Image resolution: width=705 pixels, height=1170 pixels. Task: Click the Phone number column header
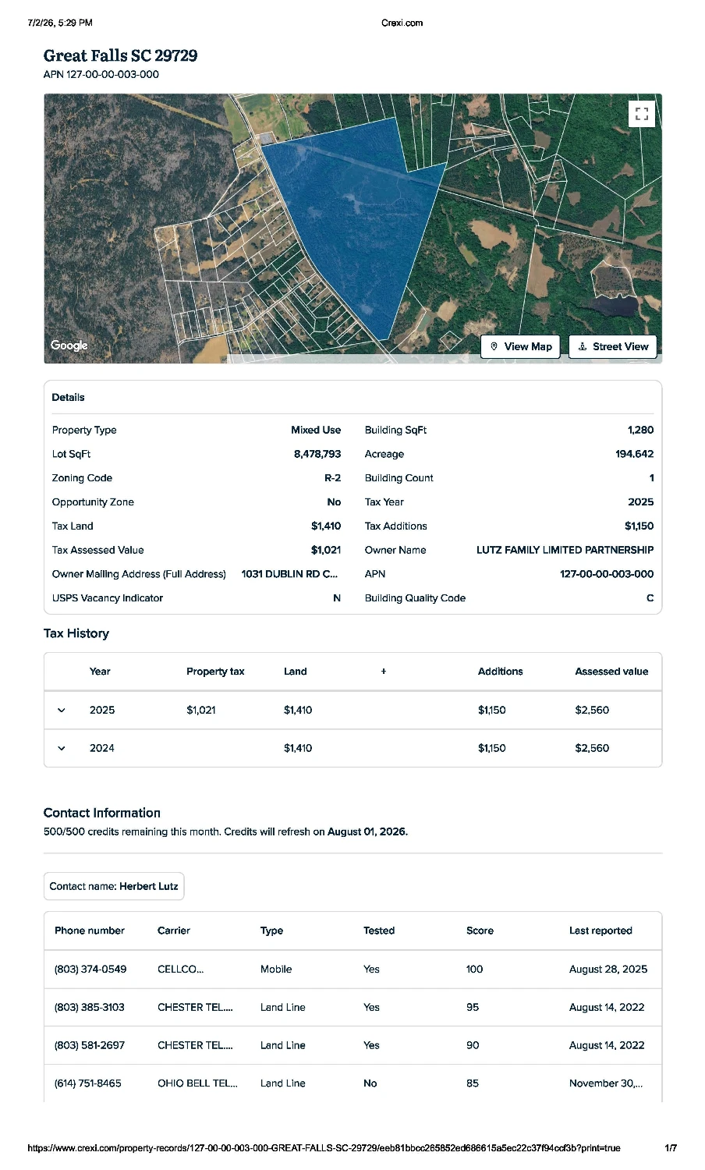pos(90,931)
